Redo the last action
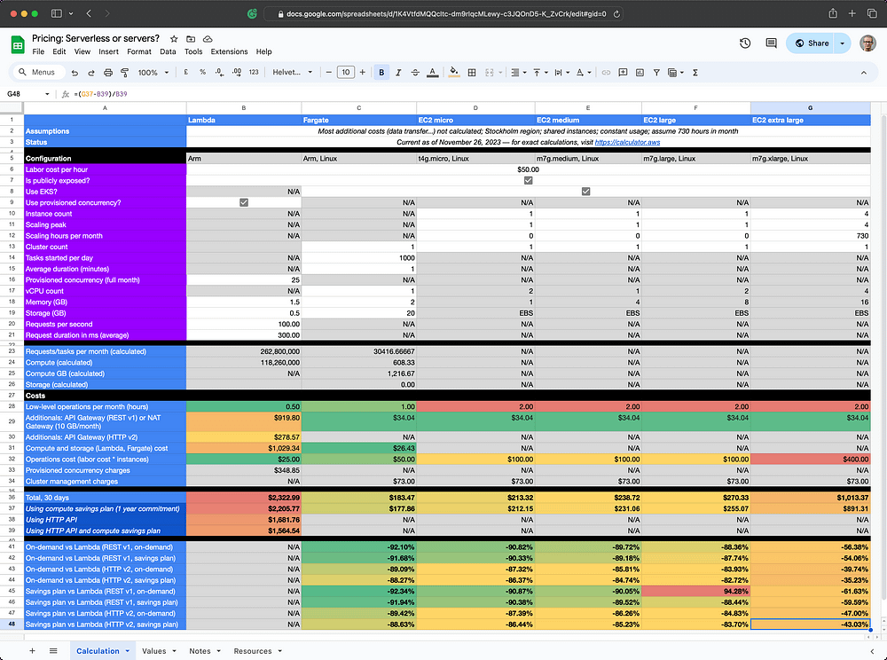The height and width of the screenshot is (660, 887). click(91, 73)
